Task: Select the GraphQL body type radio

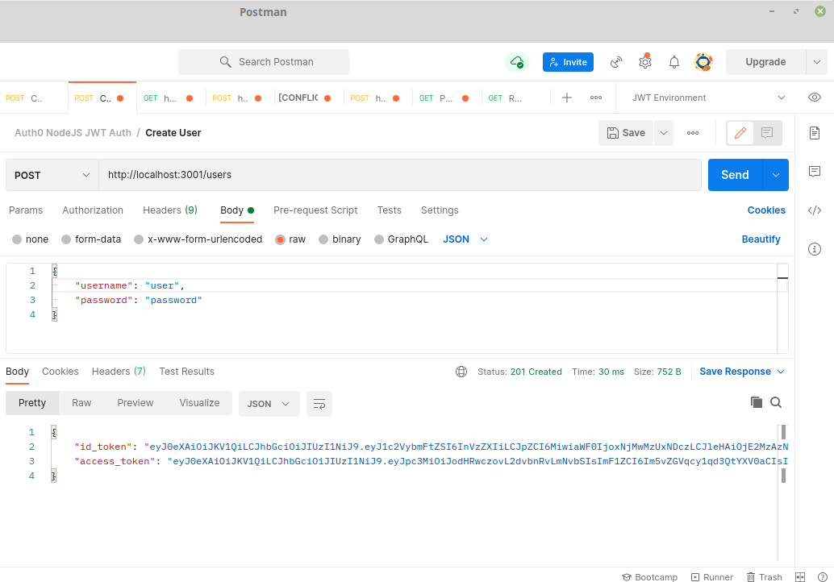Action: 379,239
